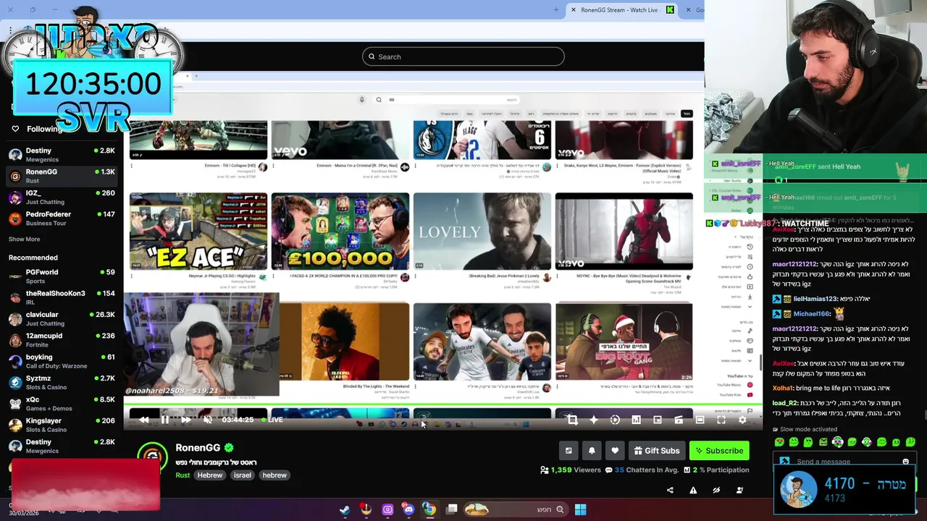
Task: Subscribe to RonenGG
Action: pyautogui.click(x=719, y=451)
